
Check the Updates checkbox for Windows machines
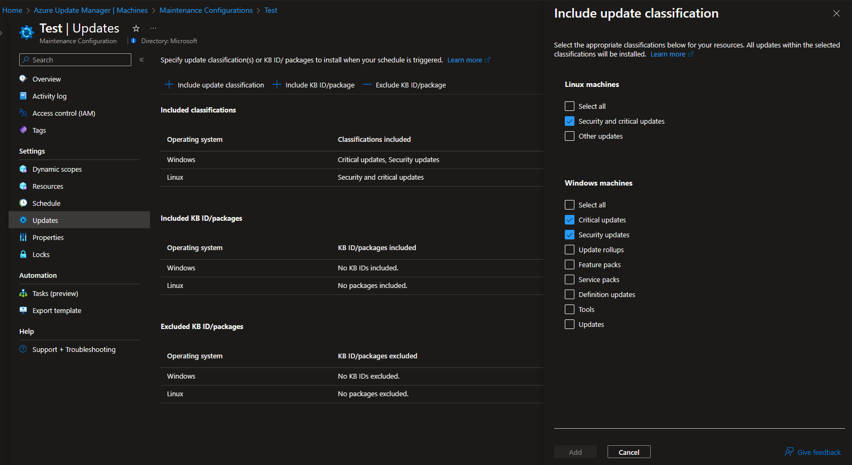[570, 324]
